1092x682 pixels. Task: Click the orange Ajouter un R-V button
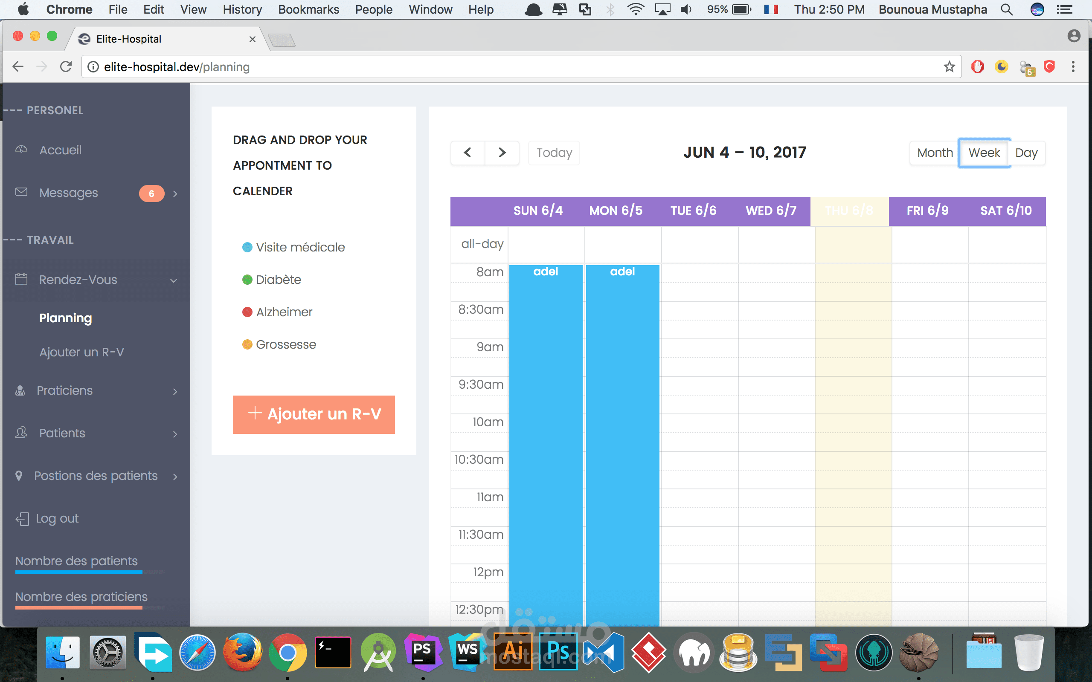click(314, 414)
